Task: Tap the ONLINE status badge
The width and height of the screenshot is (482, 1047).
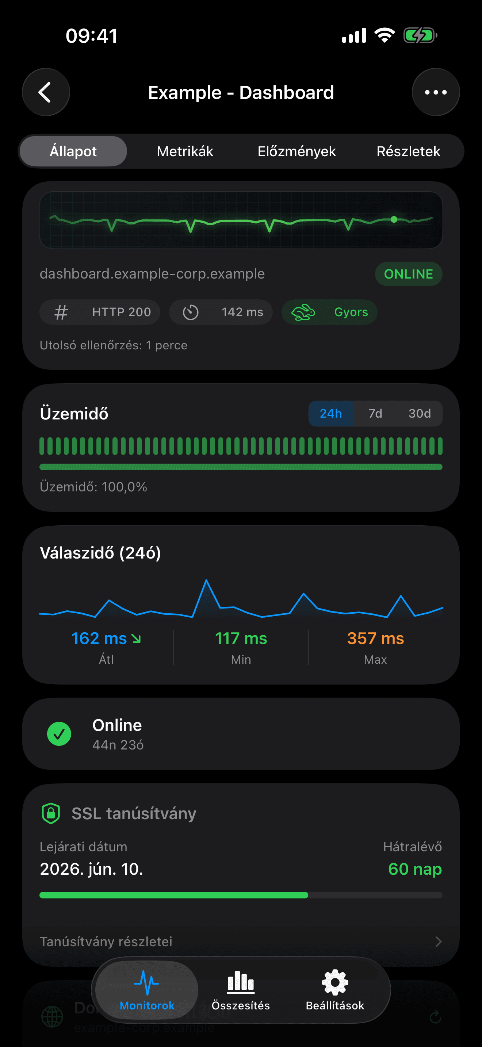Action: pyautogui.click(x=408, y=274)
